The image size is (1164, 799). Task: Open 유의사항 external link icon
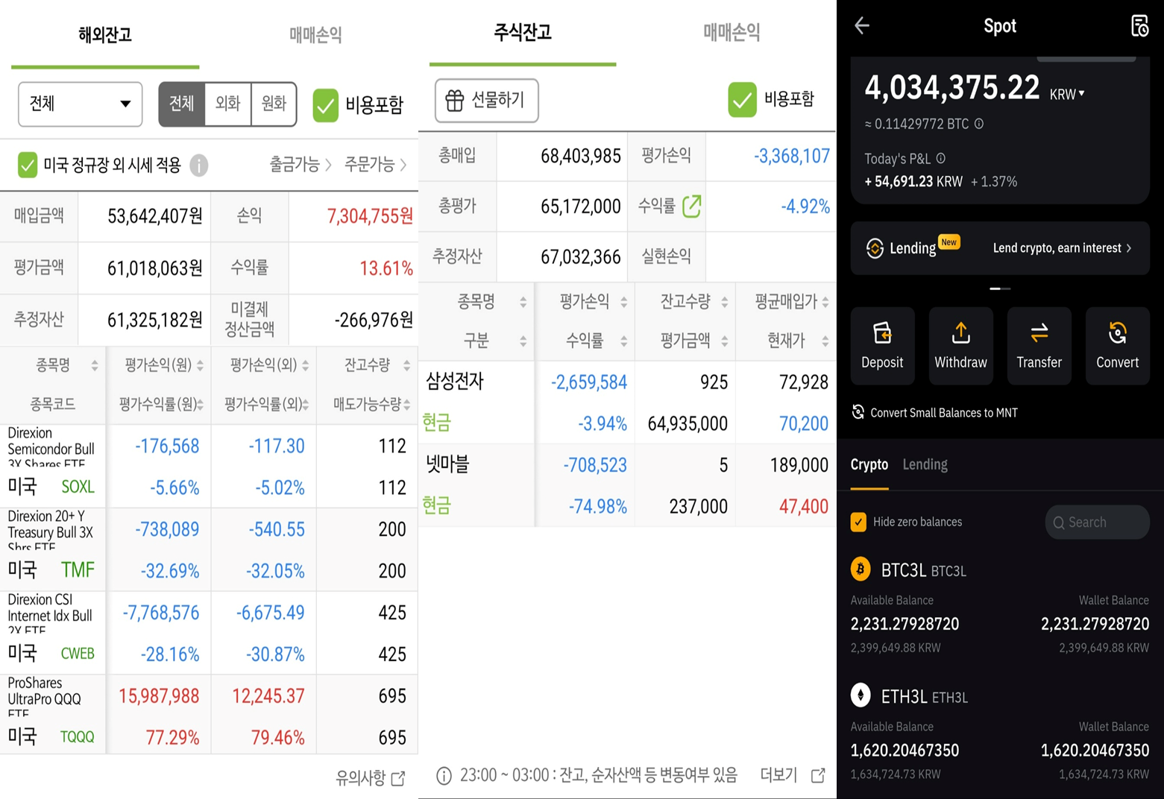398,778
